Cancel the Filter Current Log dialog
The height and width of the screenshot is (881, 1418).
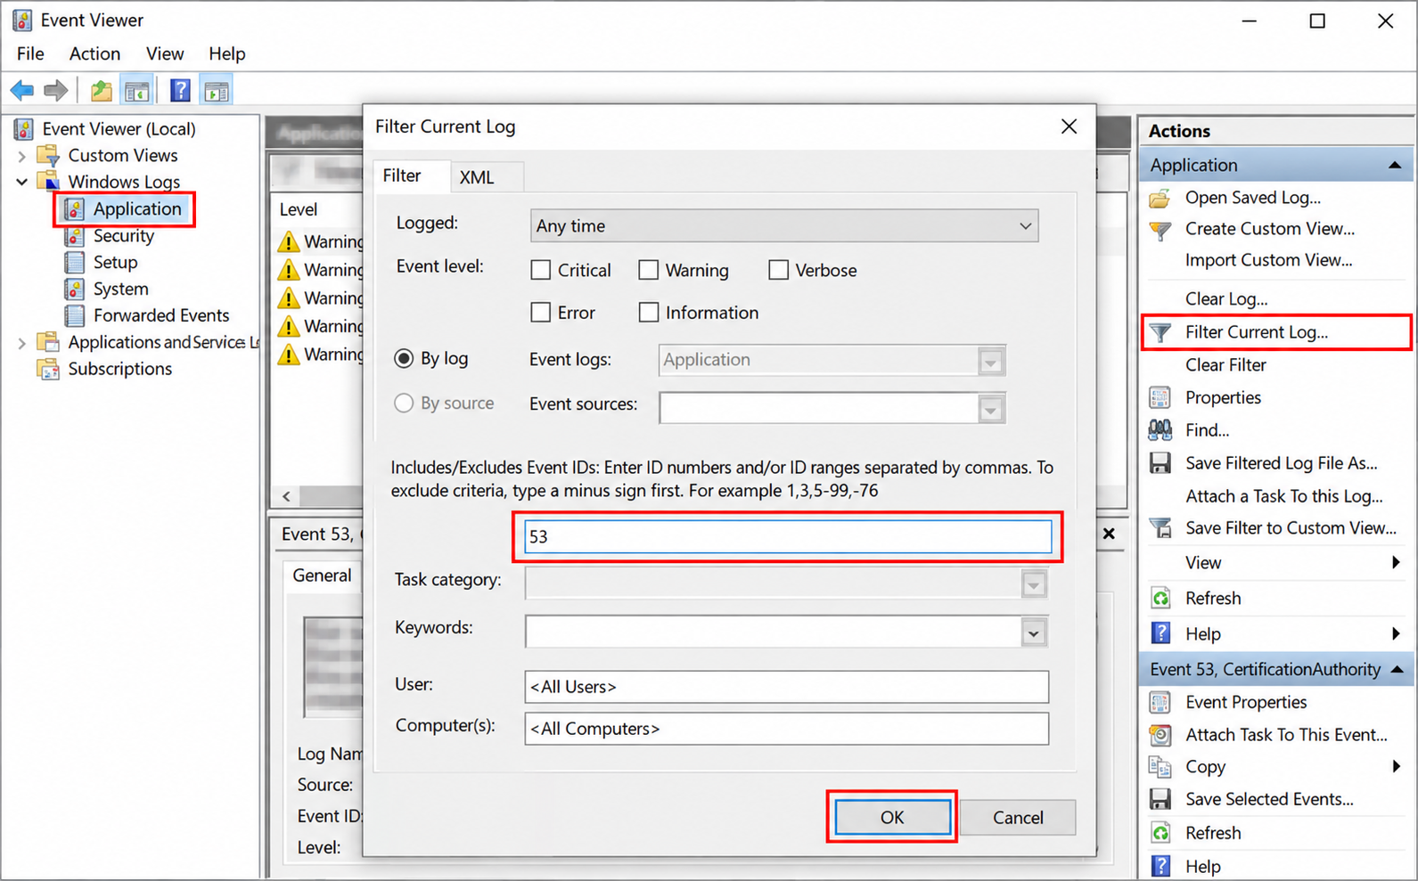(1018, 817)
